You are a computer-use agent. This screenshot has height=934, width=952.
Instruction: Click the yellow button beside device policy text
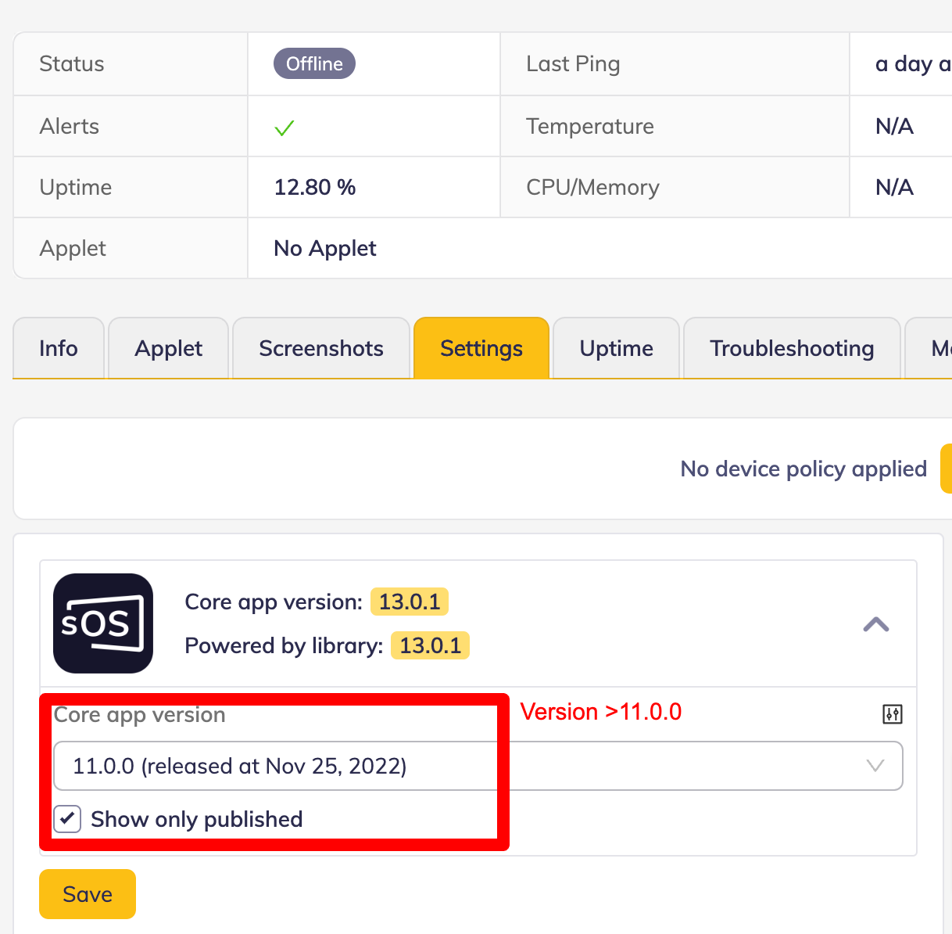pyautogui.click(x=946, y=469)
